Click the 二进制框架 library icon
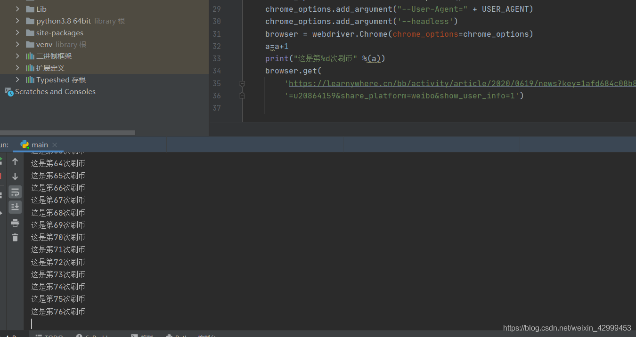The image size is (636, 337). pyautogui.click(x=30, y=56)
